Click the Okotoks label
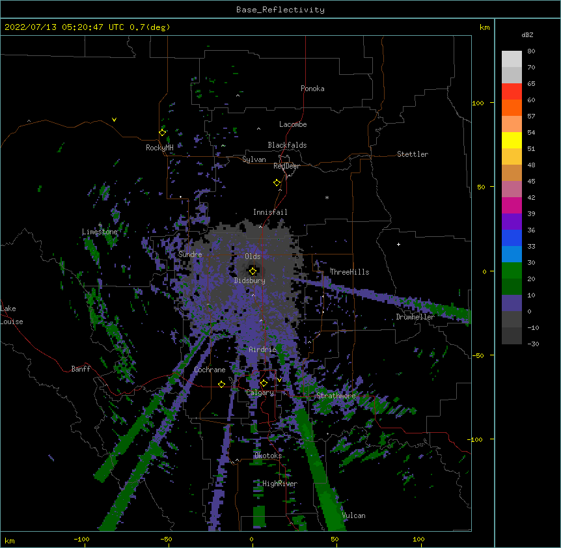The width and height of the screenshot is (561, 548). tap(268, 456)
